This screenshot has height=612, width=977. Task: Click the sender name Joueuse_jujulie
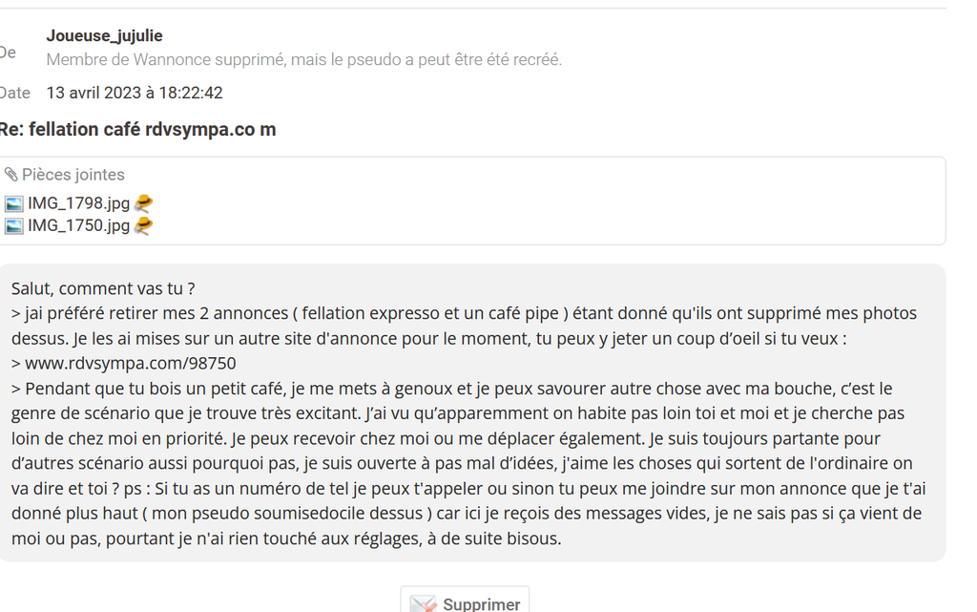(104, 36)
